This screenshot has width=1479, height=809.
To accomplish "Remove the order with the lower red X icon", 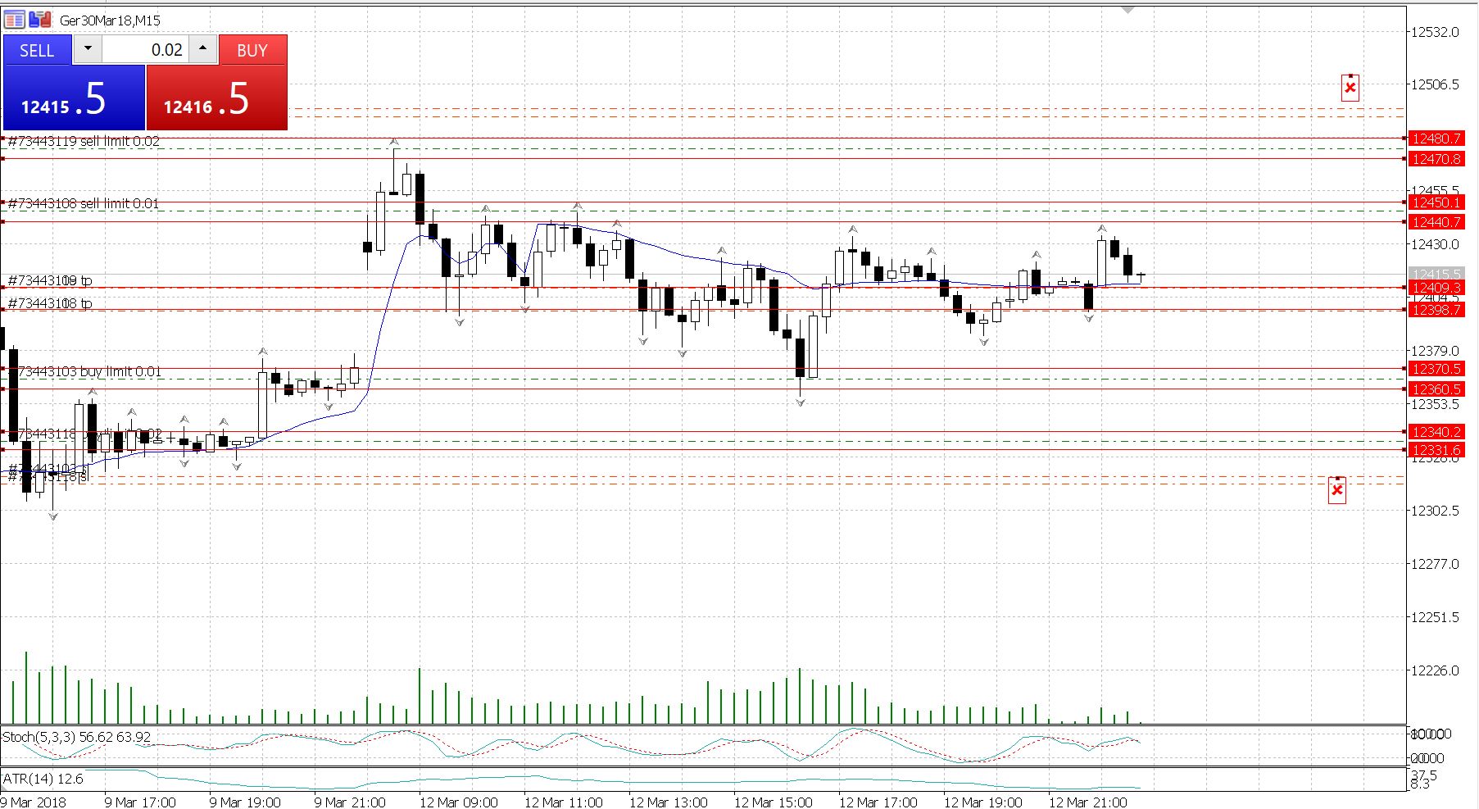I will pyautogui.click(x=1337, y=489).
